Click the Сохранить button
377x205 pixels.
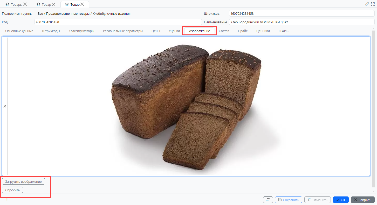[289, 200]
